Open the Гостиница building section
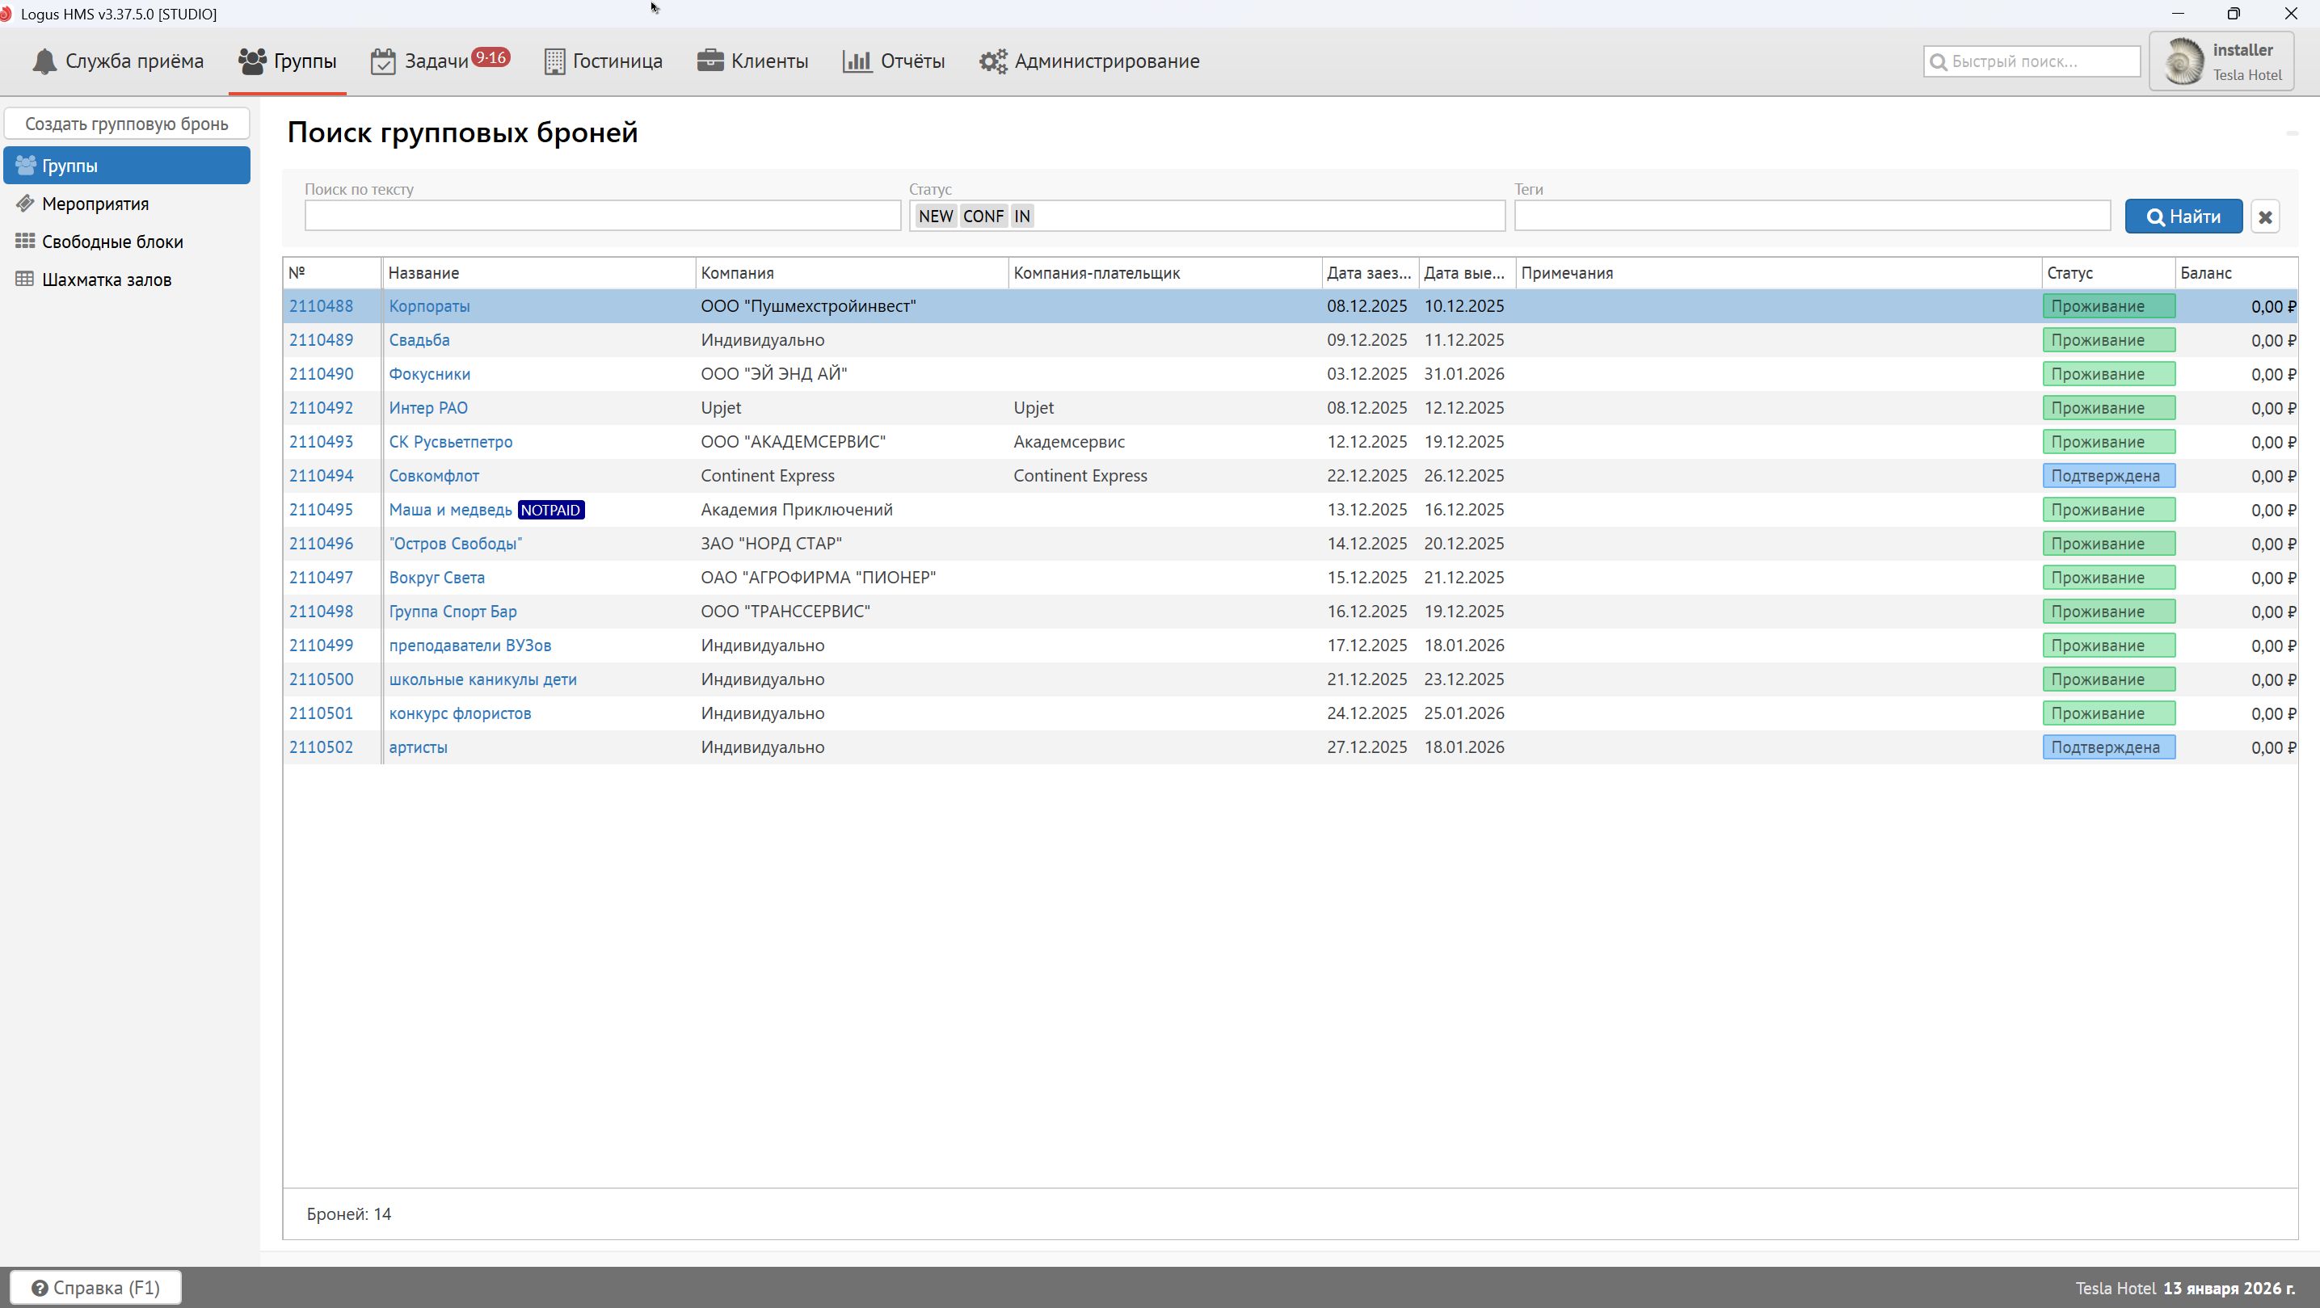 [x=604, y=61]
